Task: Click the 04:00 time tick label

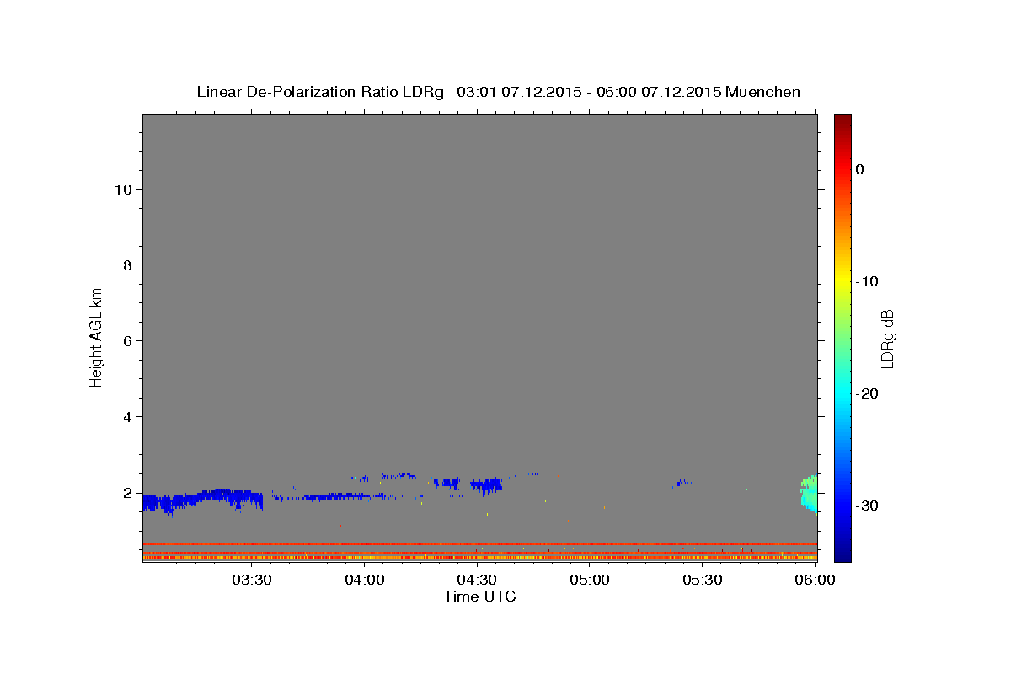Action: point(365,580)
